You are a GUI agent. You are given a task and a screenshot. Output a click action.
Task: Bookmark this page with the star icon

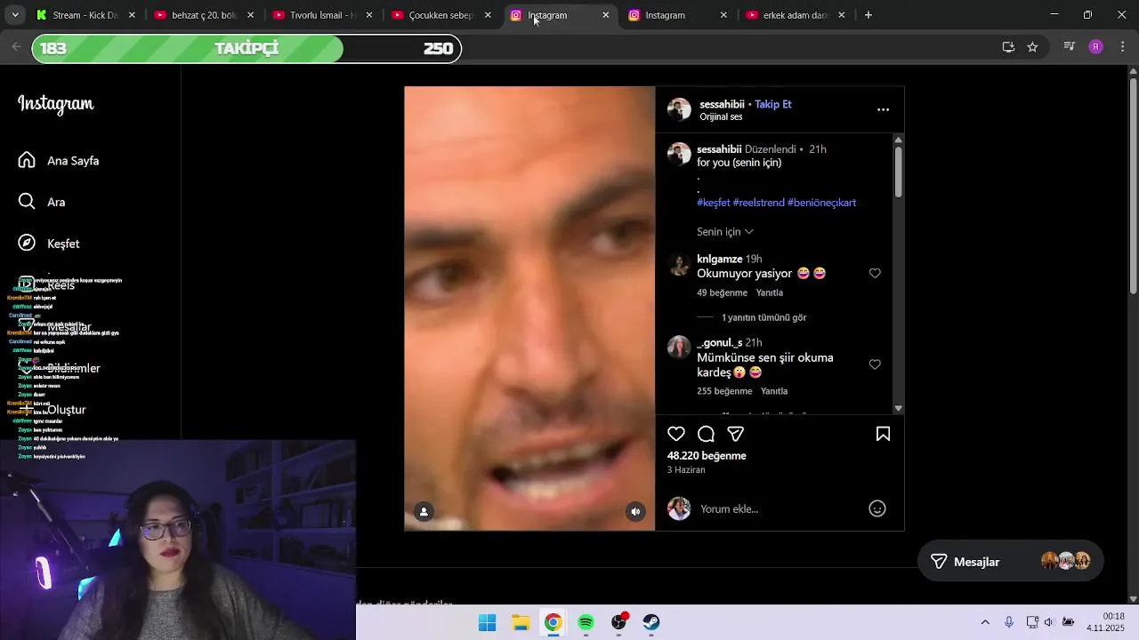click(x=1032, y=47)
